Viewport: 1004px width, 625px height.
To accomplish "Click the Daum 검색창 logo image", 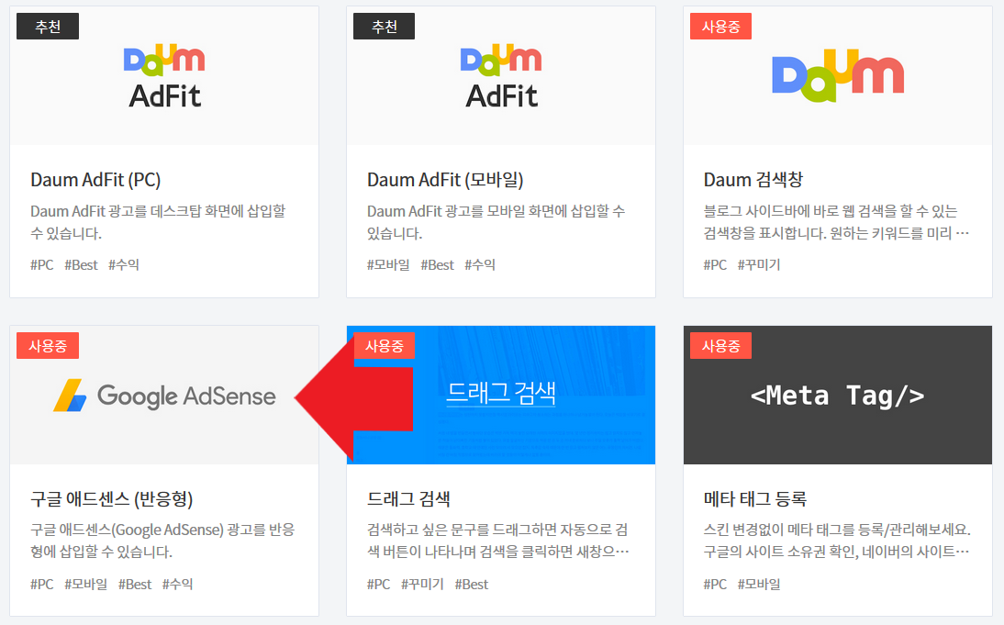I will [838, 75].
